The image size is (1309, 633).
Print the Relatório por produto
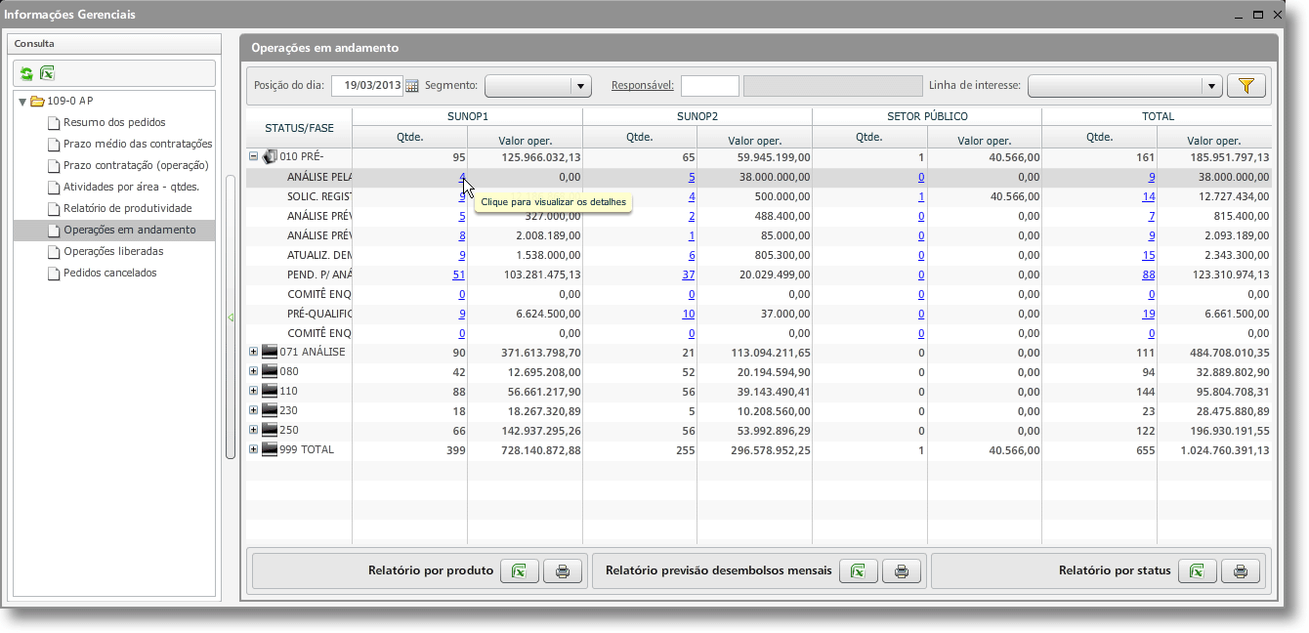(563, 571)
